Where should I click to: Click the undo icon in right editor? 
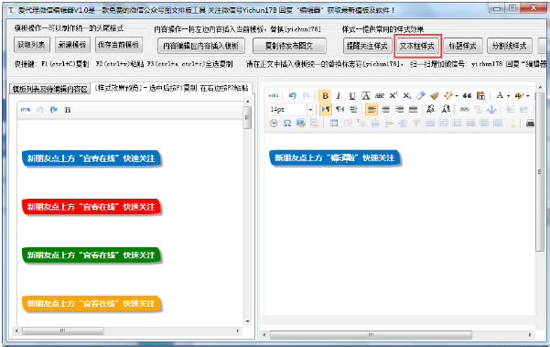point(292,95)
